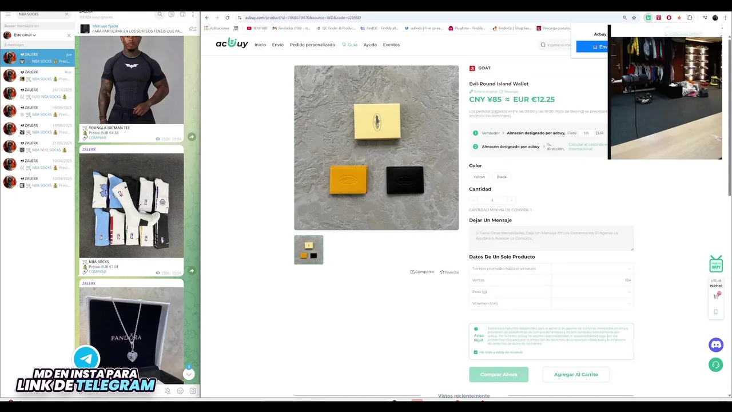Open the Telegram emoji picker
The image size is (732, 412).
180,391
